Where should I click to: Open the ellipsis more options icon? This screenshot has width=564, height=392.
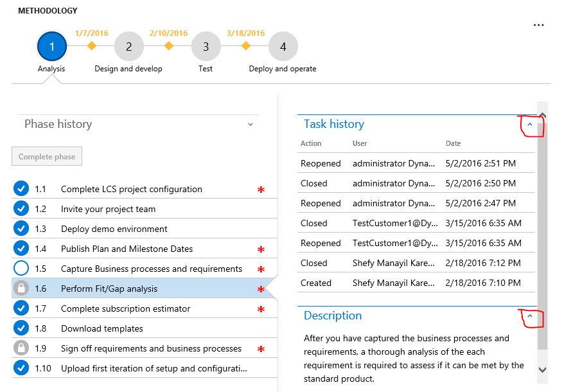pos(538,24)
